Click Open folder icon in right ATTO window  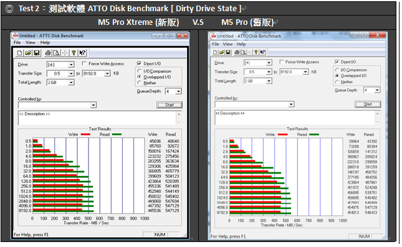(x=221, y=52)
